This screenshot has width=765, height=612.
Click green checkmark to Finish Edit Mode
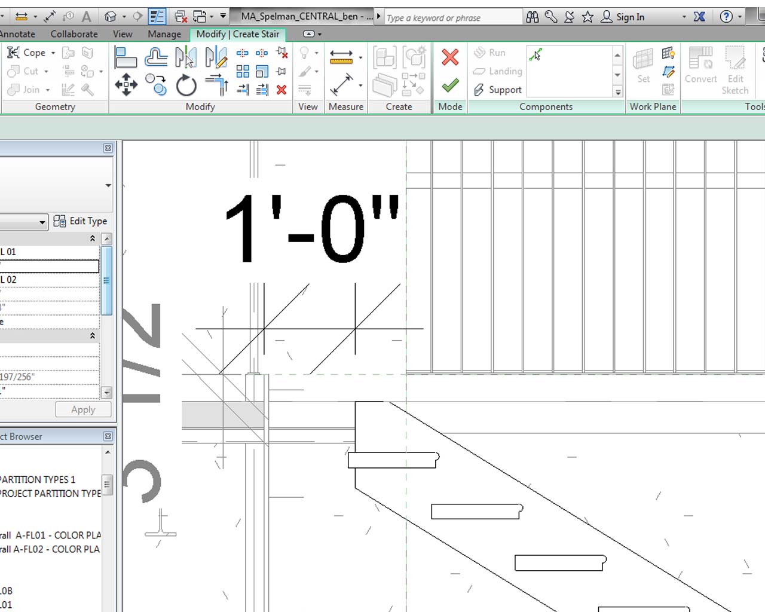pos(450,85)
